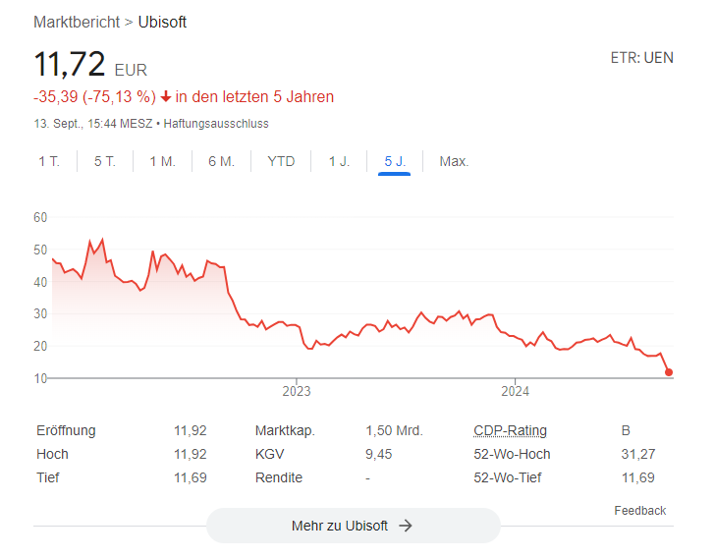Click the 13. Sept., 15:44 MESZ timestamp
The image size is (715, 558).
[93, 124]
